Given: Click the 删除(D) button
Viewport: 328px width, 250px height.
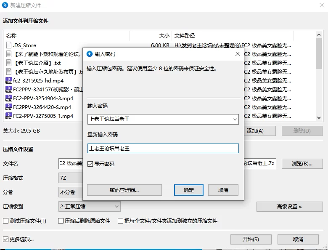Looking at the screenshot, I should click(x=302, y=131).
